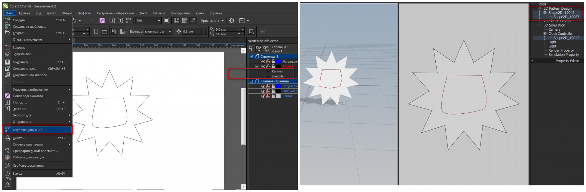The image size is (586, 192).
Task: Toggle lock icon of Сетка layer
Action: coord(273,96)
